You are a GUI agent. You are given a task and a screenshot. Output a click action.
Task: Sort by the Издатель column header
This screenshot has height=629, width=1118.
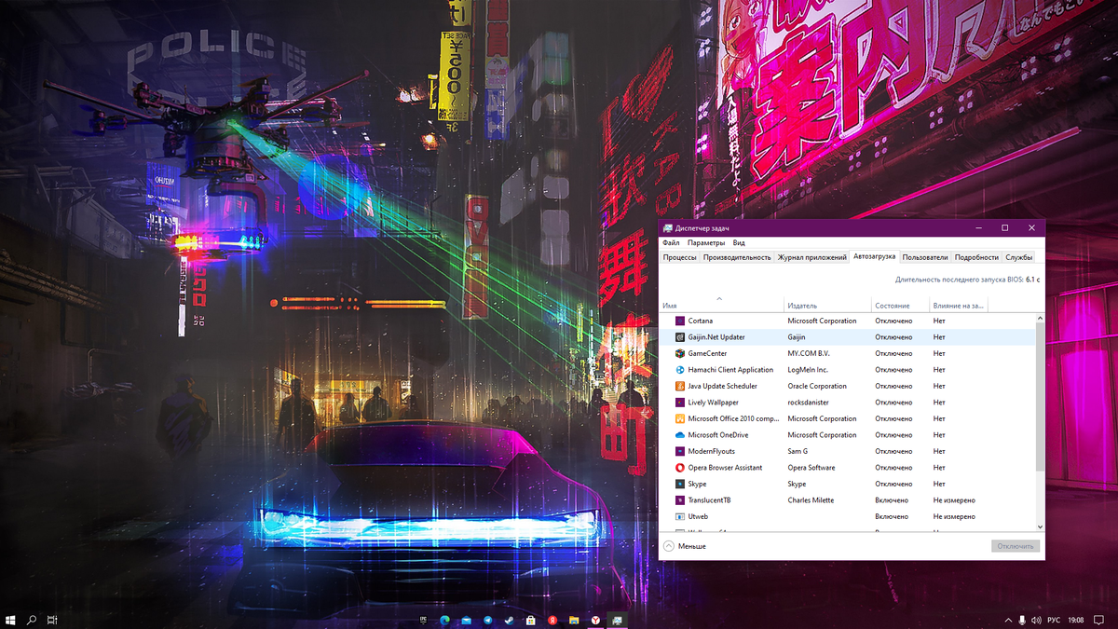coord(827,305)
